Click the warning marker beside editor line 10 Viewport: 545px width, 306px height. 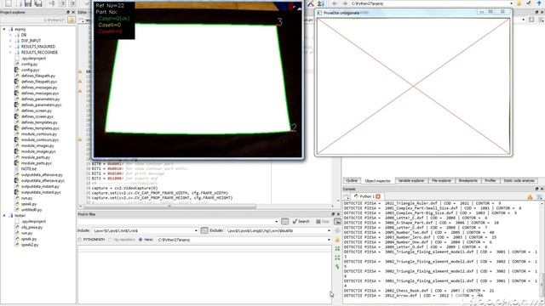(80, 71)
